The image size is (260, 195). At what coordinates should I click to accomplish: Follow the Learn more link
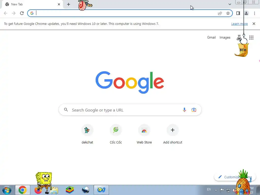[239, 24]
